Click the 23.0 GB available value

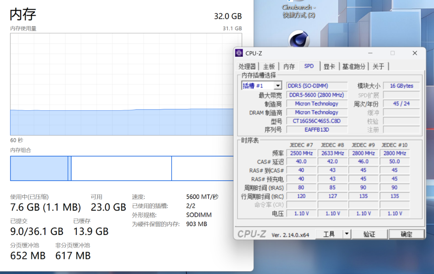click(x=108, y=207)
